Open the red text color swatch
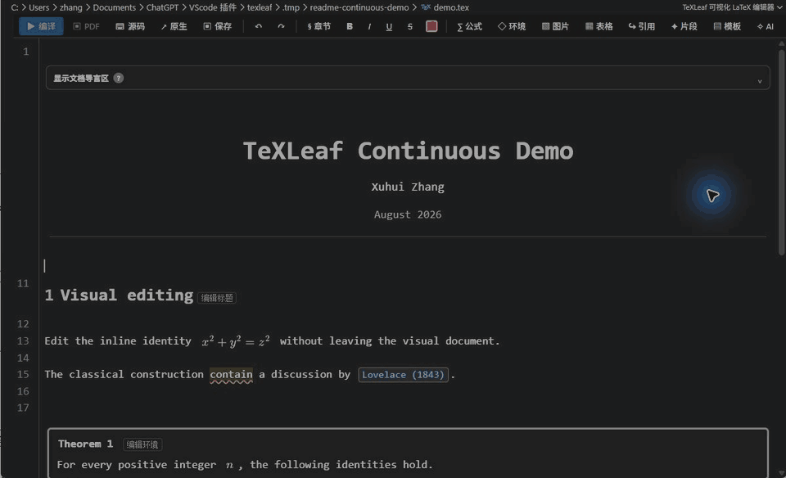 [x=431, y=26]
